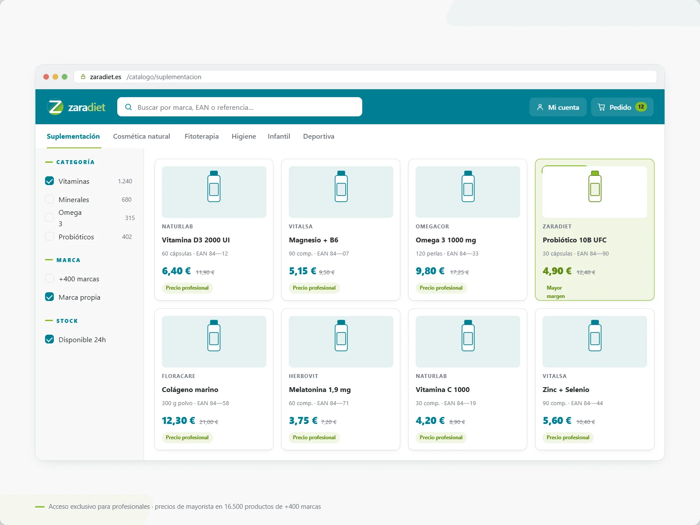Click Precio profesional badge on Omega 3 1000 mg
Viewport: 700px width, 525px height.
pos(441,288)
